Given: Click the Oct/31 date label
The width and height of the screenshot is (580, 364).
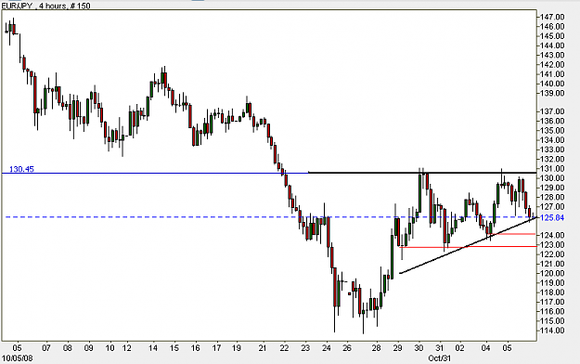Looking at the screenshot, I should pyautogui.click(x=440, y=358).
